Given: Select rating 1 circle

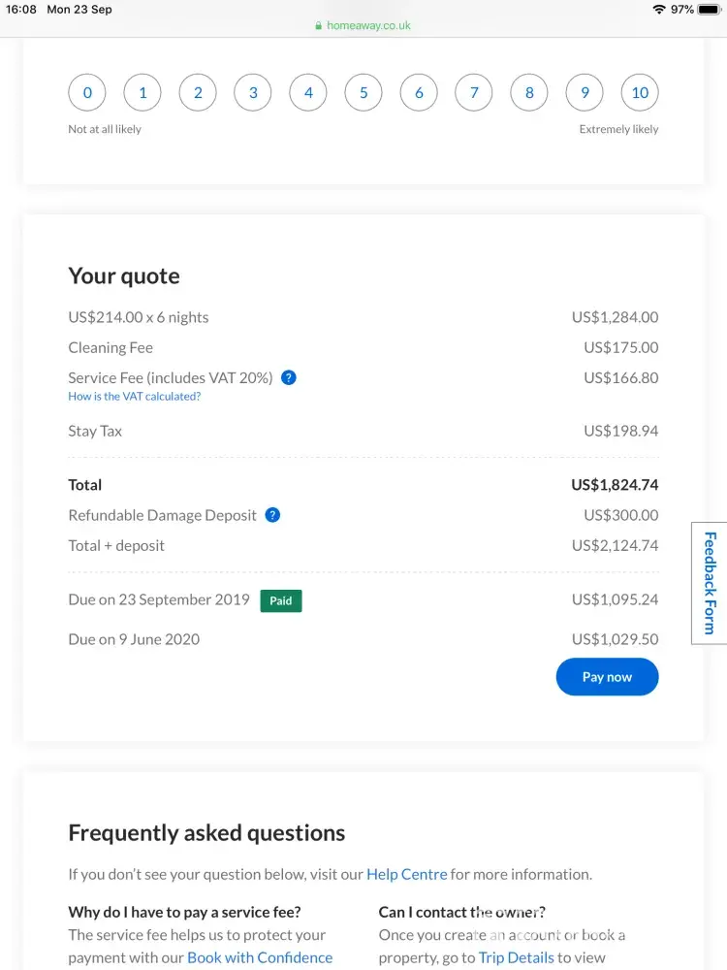Looking at the screenshot, I should pos(142,93).
